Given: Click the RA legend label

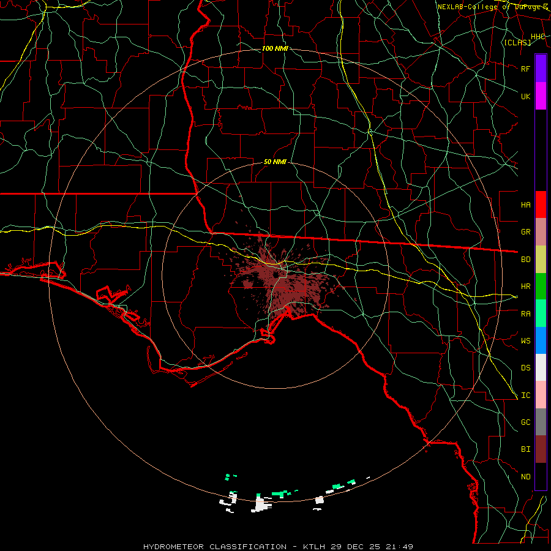Looking at the screenshot, I should (525, 314).
